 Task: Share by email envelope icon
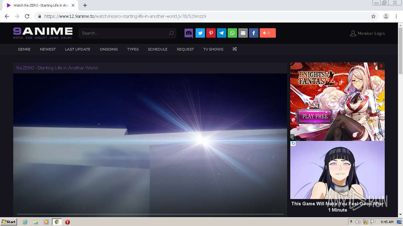coord(243,33)
